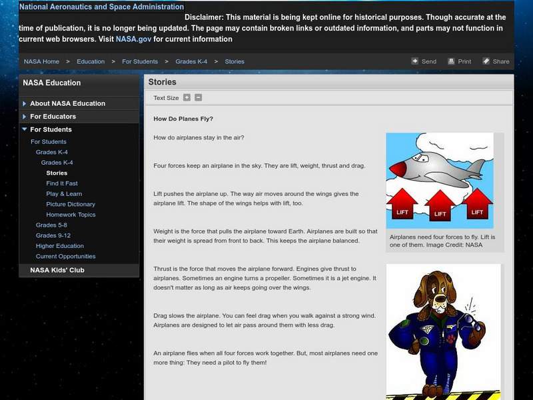Increase text size with the plus icon
This screenshot has width=533, height=400.
187,97
